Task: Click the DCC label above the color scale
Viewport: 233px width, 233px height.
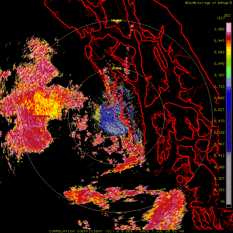Action: 227,16
